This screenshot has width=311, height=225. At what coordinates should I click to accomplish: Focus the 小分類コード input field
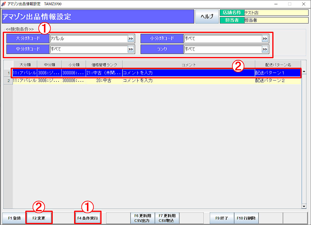point(223,38)
